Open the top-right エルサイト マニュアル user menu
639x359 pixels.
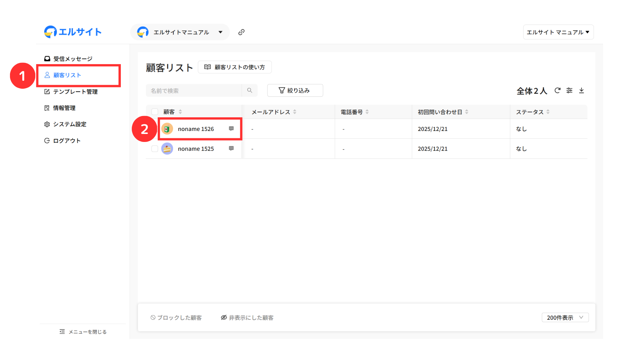tap(558, 32)
